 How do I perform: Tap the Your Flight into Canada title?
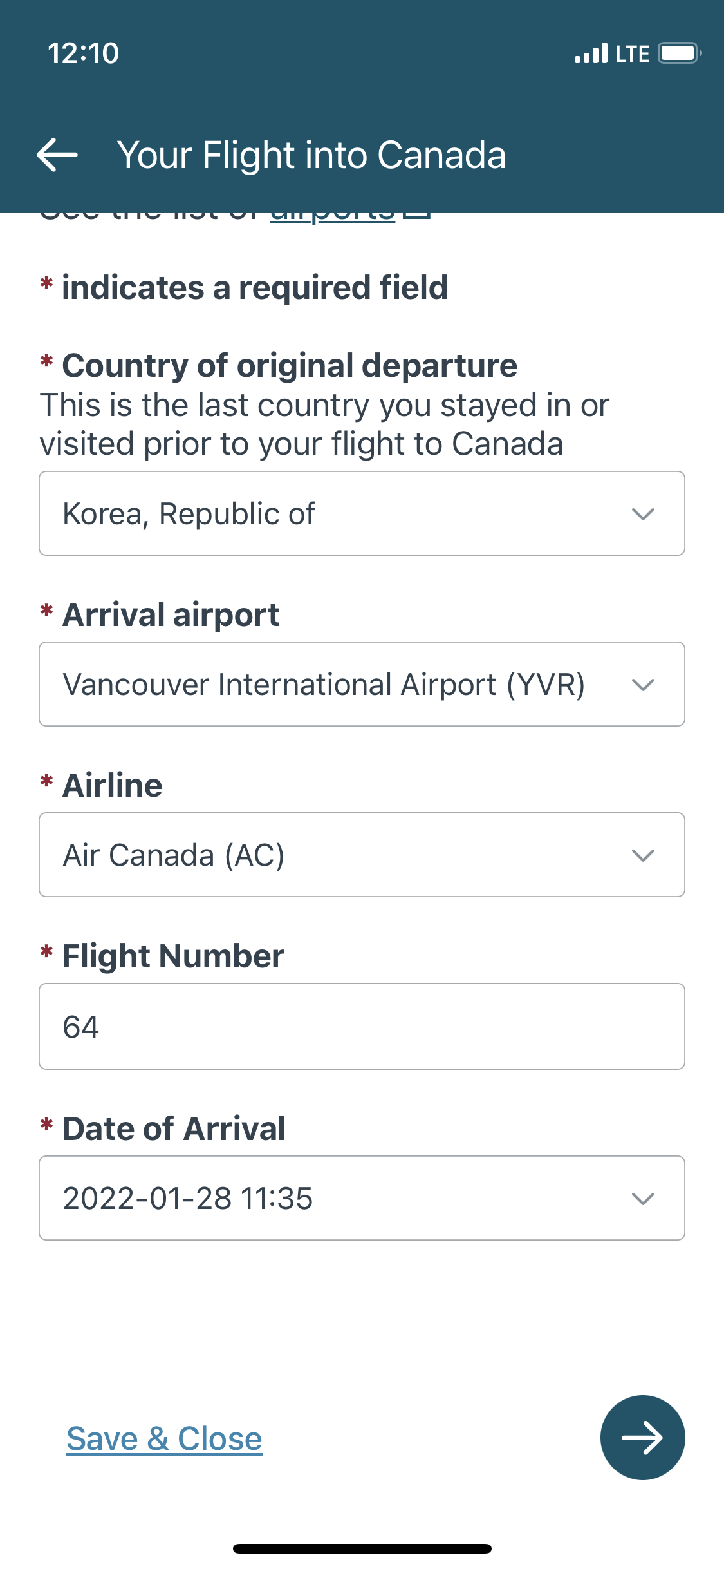pyautogui.click(x=311, y=155)
